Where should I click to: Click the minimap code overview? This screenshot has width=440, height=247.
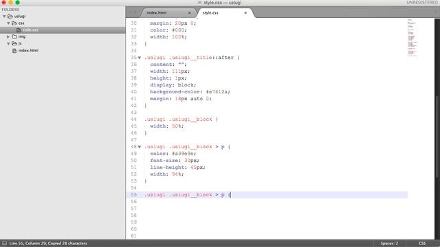tap(412, 38)
